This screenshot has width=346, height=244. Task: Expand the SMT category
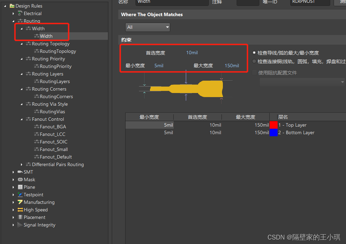pyautogui.click(x=13, y=172)
